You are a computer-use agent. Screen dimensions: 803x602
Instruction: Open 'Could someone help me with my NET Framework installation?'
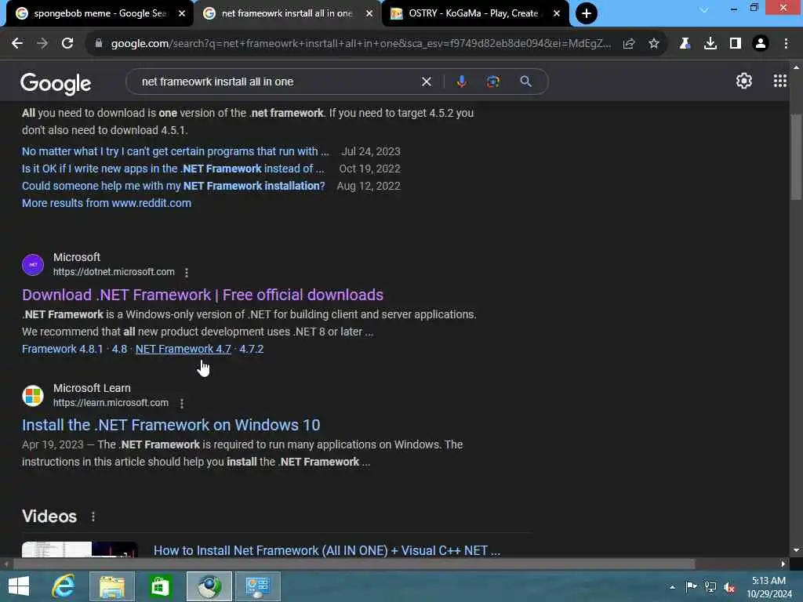[x=173, y=186]
